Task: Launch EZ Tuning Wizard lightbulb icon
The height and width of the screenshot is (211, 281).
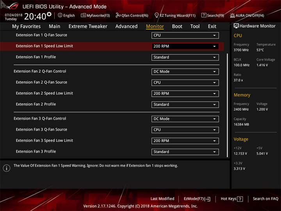Action: 157,15
